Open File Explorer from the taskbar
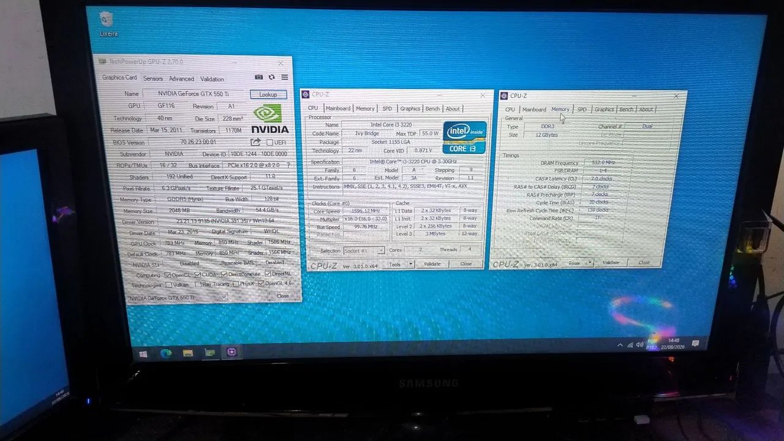Viewport: 784px width, 441px height. 188,353
